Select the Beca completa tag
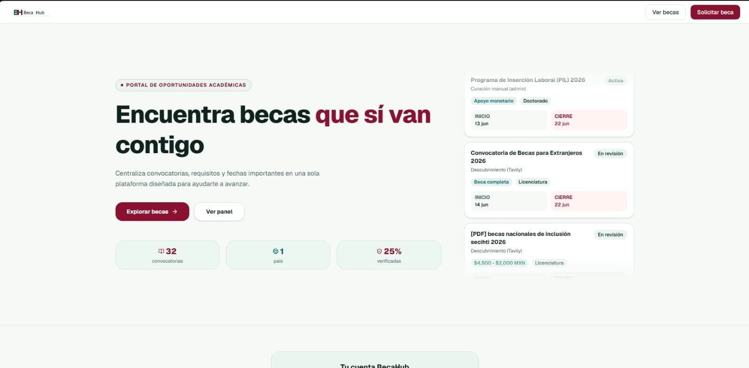Screen dimensions: 749x368 [491, 182]
